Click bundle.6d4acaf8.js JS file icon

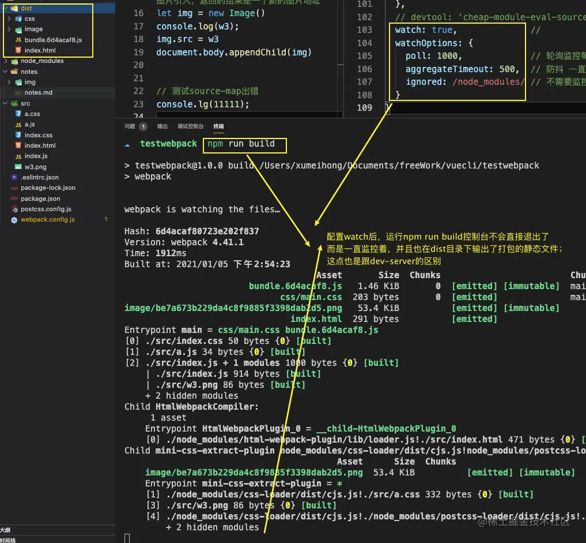[x=18, y=40]
